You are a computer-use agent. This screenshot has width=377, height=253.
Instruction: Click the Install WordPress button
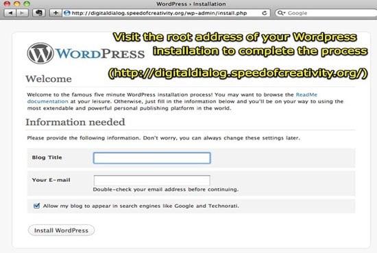pyautogui.click(x=61, y=230)
